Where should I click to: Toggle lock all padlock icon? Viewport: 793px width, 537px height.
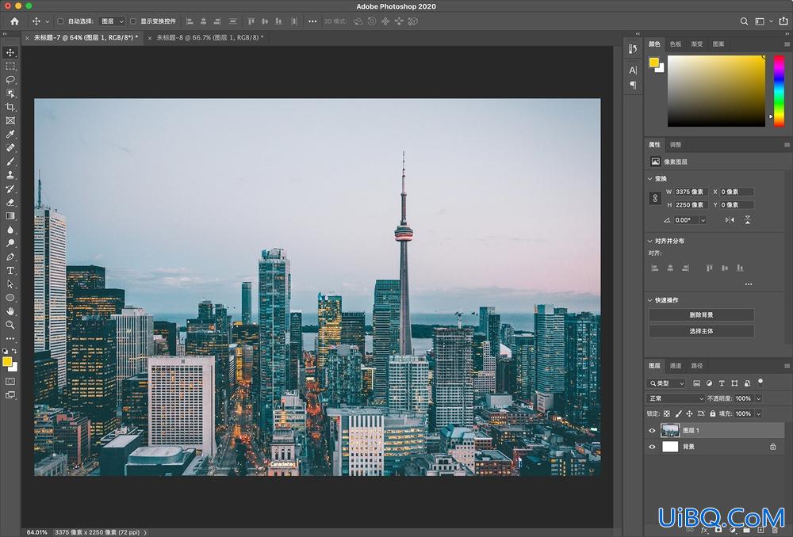713,413
